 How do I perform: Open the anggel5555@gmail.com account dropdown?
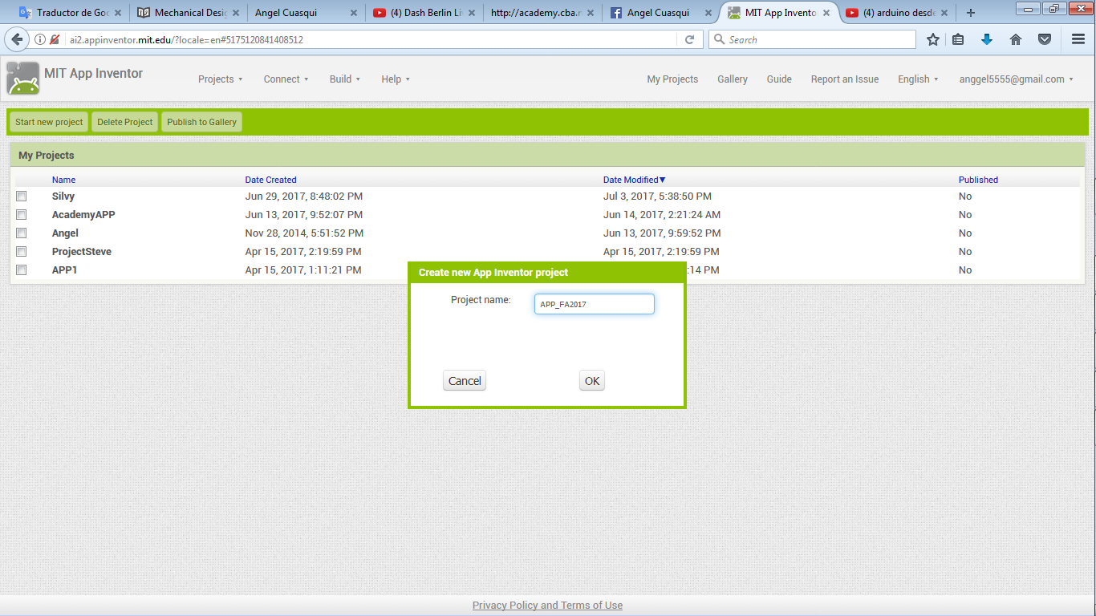(1016, 79)
